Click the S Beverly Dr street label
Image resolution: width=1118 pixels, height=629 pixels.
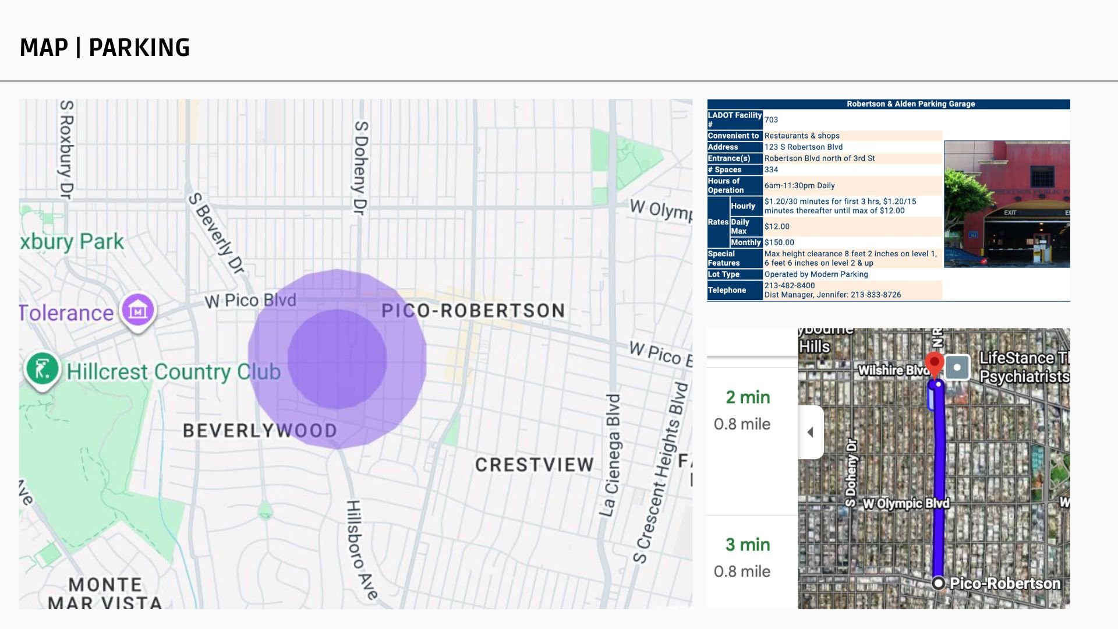tap(217, 233)
